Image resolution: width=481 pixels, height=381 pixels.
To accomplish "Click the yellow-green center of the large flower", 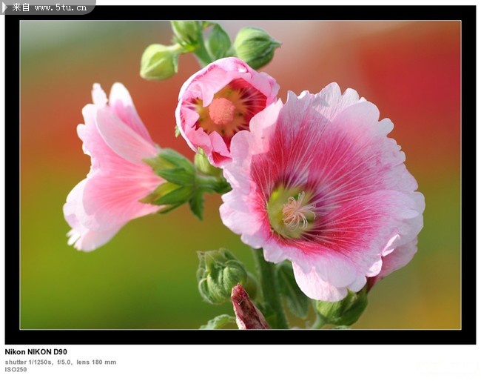I will tap(292, 212).
